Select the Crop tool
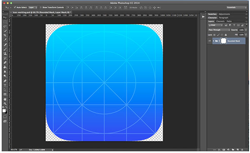 point(5,35)
